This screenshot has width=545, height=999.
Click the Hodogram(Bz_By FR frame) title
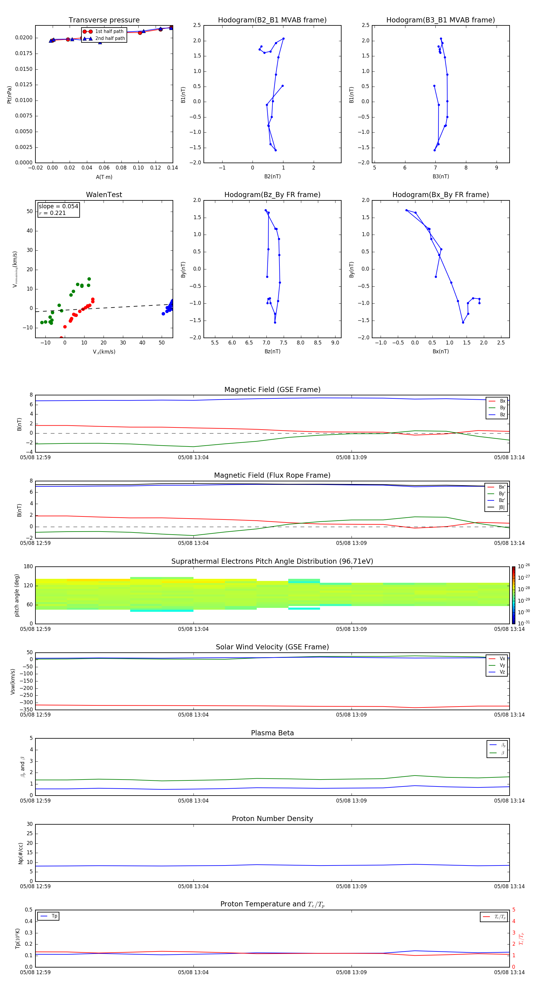(272, 195)
